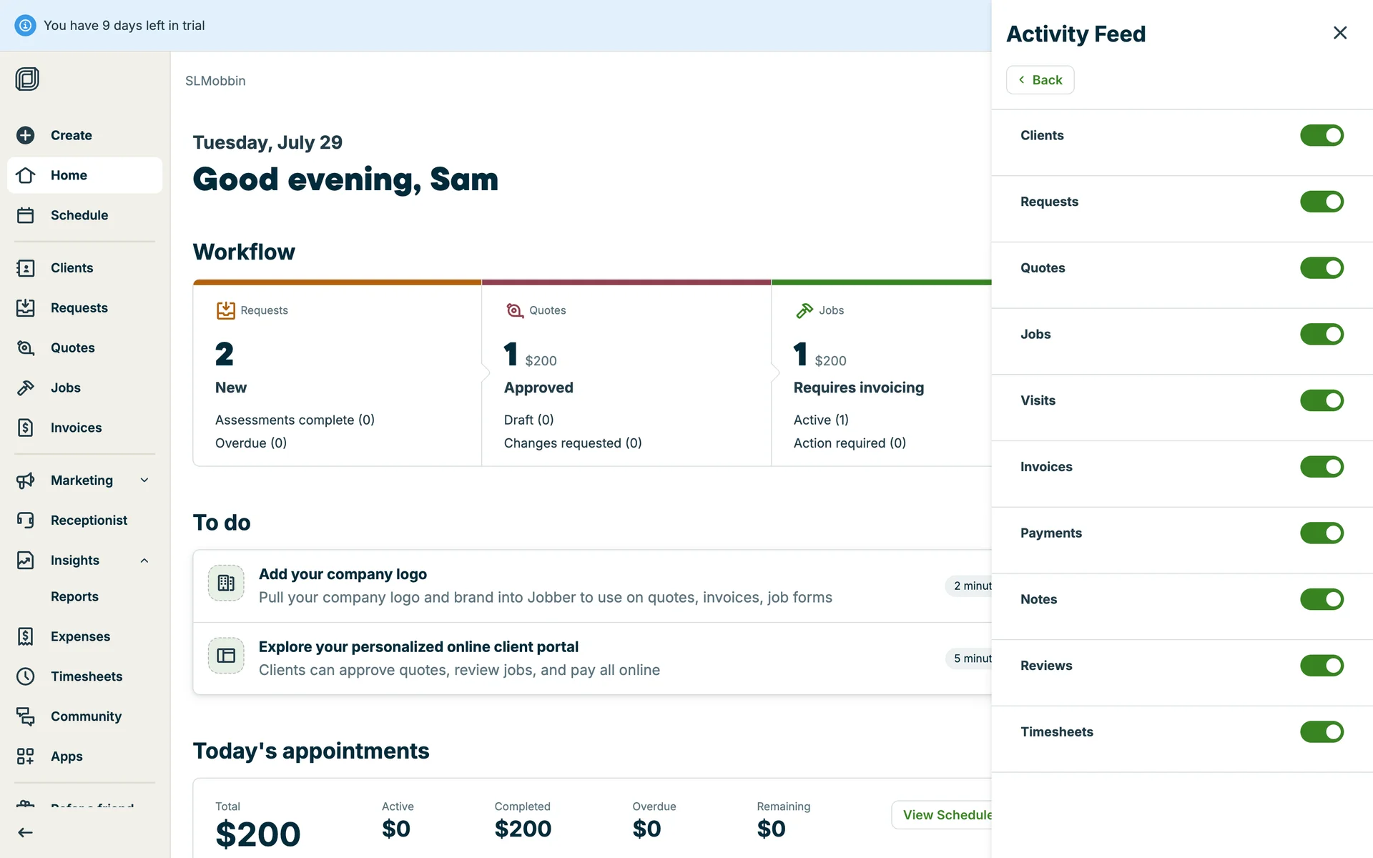
Task: Open the Invoices menu item
Action: (76, 428)
